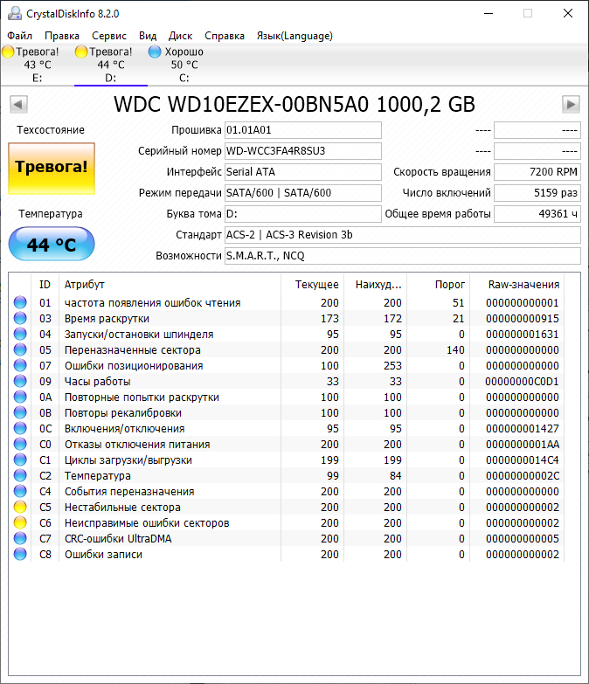The width and height of the screenshot is (589, 684).
Task: Click raw value 000000000005 for CRC-ошибки UltraDMA
Action: click(523, 539)
